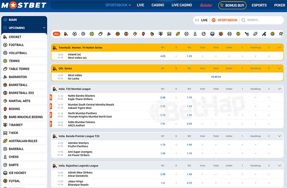Select TABLE TENNIS in the left sidebar
The width and height of the screenshot is (287, 188).
point(24,69)
